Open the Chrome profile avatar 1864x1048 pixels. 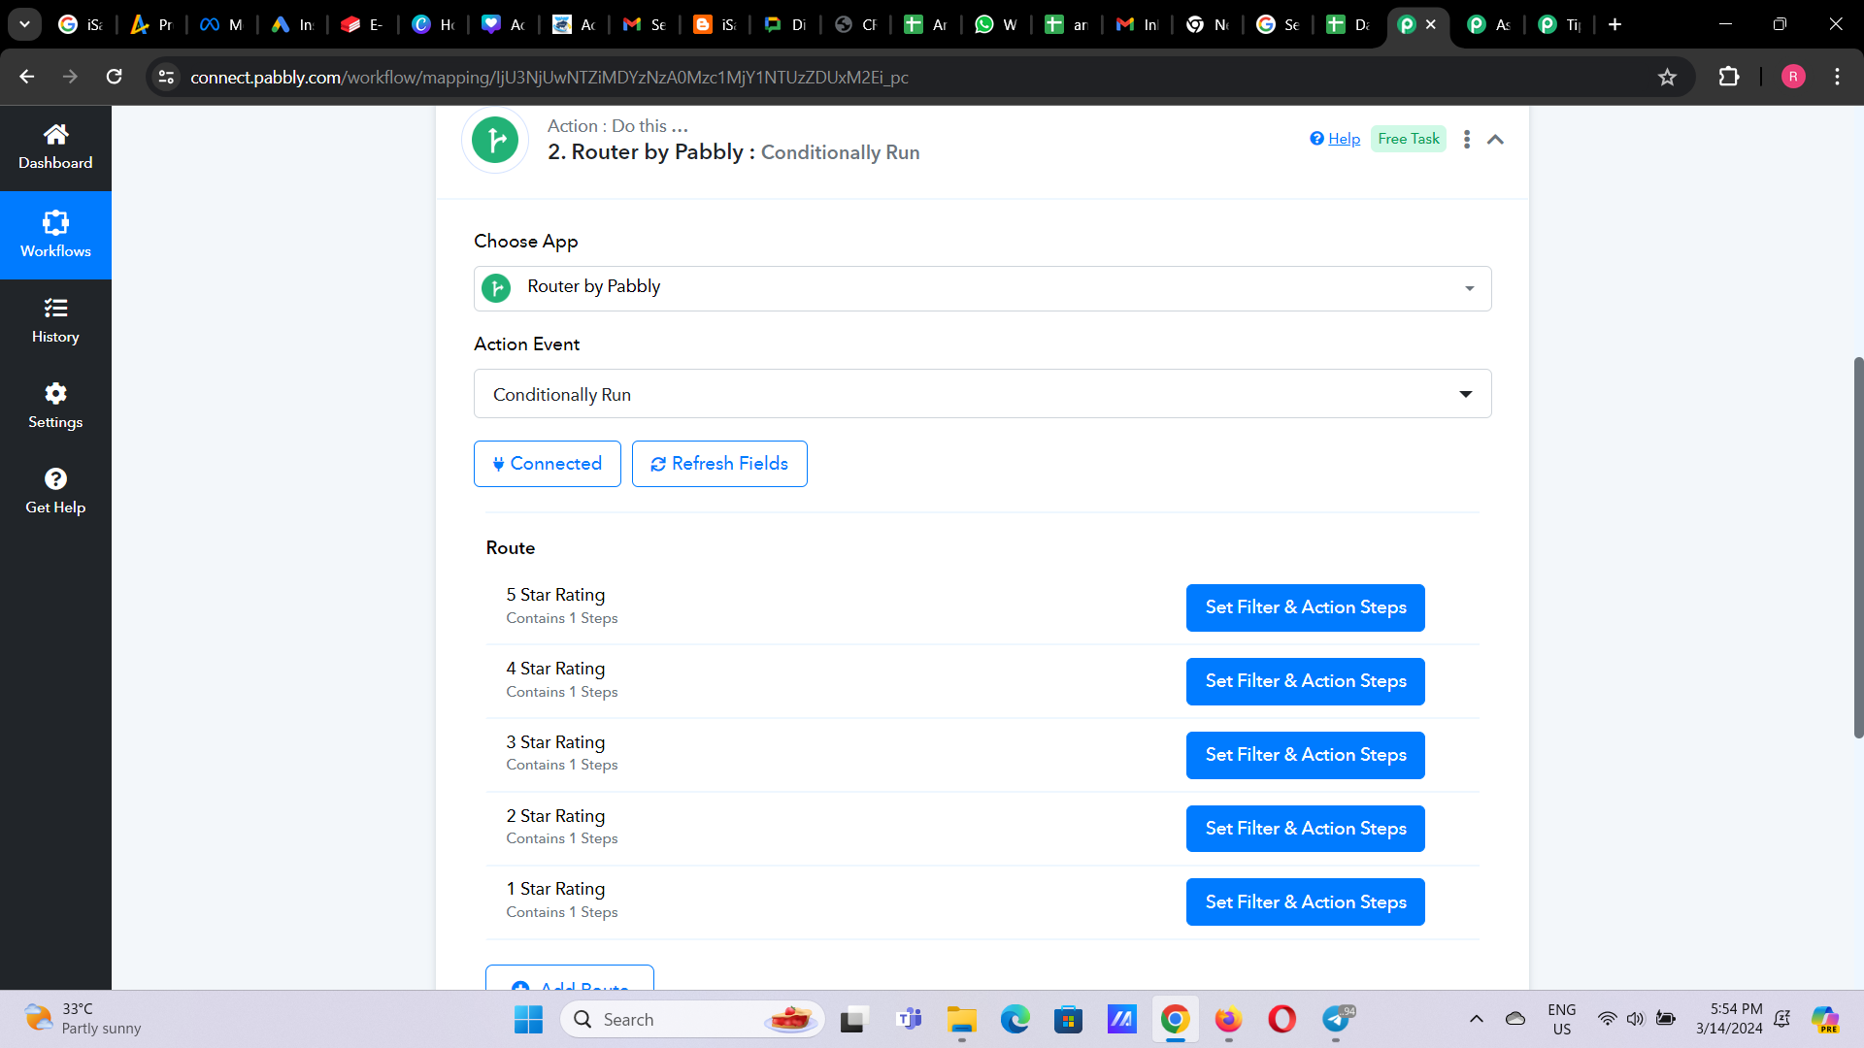pyautogui.click(x=1793, y=77)
